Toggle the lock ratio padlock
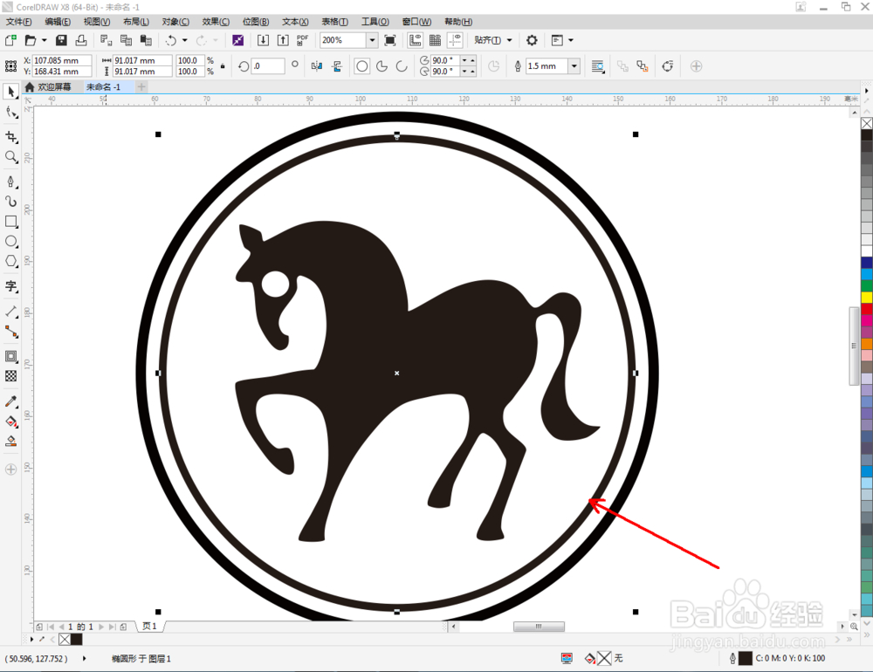The image size is (873, 672). click(223, 66)
